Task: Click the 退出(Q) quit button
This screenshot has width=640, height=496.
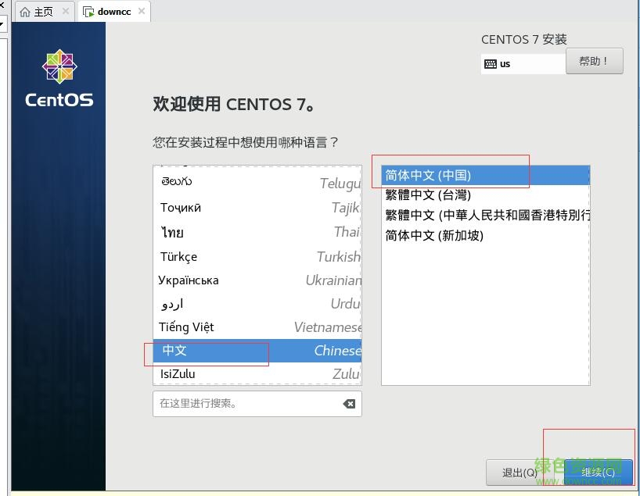Action: tap(520, 472)
